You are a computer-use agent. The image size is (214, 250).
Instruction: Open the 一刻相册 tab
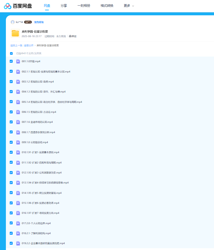click(84, 6)
